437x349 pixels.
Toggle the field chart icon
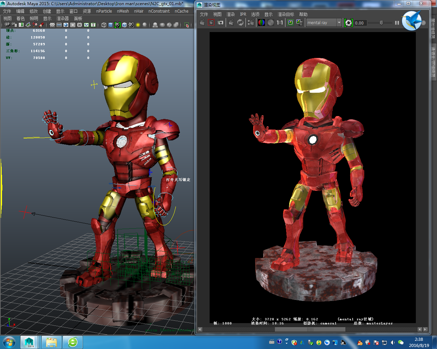[x=79, y=25]
